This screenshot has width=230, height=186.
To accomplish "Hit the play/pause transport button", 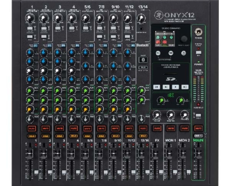I will (185, 87).
